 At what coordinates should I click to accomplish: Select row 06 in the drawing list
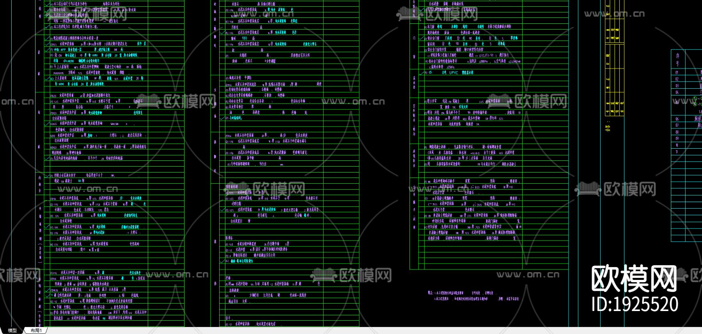[677, 119]
